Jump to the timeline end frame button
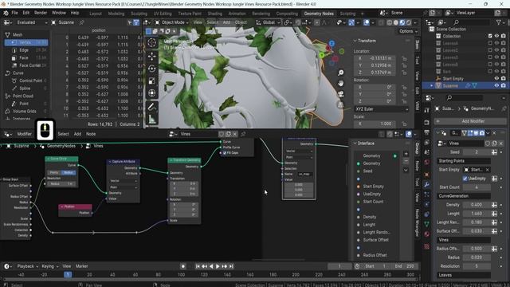Screen dimensions: 510x287 click(x=231, y=266)
